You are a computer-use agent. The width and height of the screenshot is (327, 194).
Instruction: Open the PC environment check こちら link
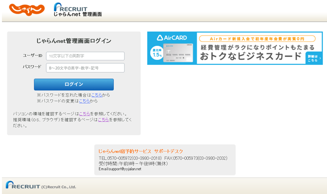(84, 114)
